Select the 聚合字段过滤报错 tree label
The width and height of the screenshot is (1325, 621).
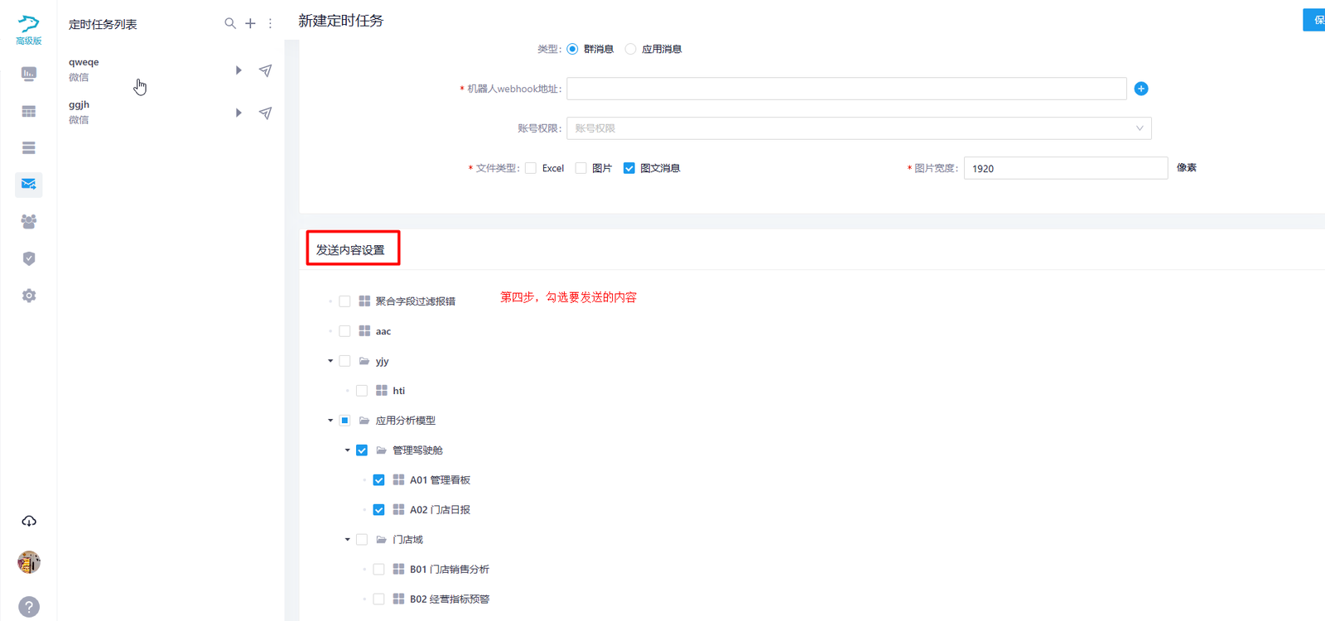(416, 301)
